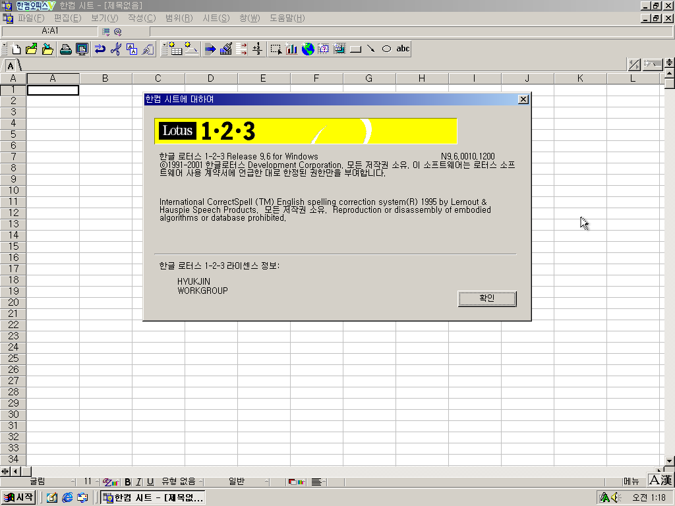675x506 pixels.
Task: Toggle Underline in the status bar
Action: [150, 482]
